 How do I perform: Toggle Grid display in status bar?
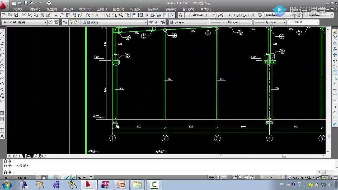tap(44, 178)
